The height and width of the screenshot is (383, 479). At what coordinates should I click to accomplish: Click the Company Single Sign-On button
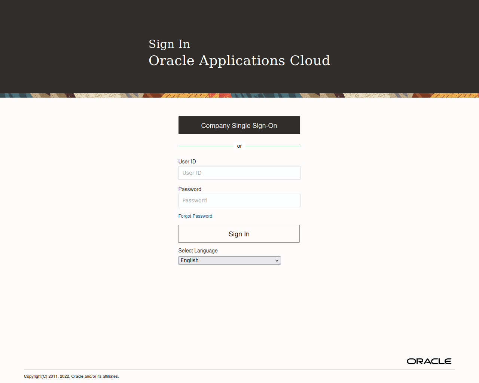[239, 125]
